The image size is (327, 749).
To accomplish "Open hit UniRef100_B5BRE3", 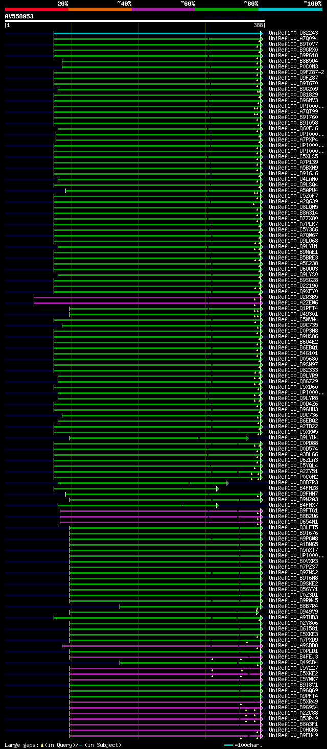I will pyautogui.click(x=293, y=258).
